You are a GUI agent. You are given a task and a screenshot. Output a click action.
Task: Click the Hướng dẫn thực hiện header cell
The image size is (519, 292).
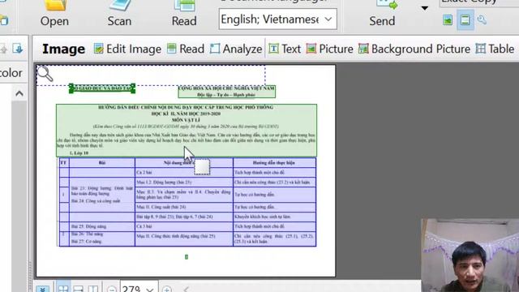tap(274, 162)
